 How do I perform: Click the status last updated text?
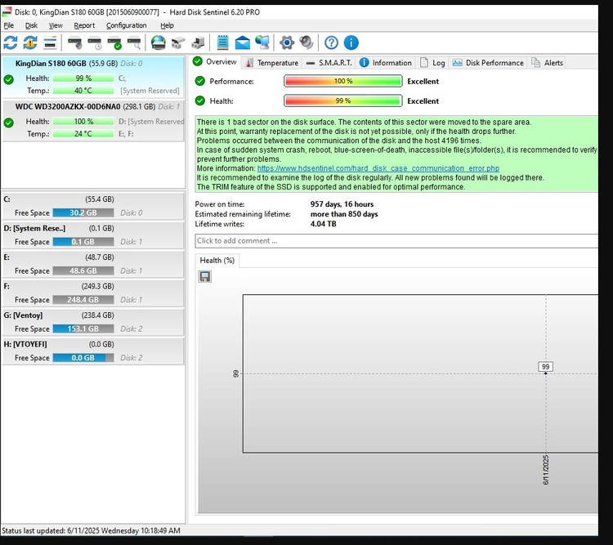(91, 530)
